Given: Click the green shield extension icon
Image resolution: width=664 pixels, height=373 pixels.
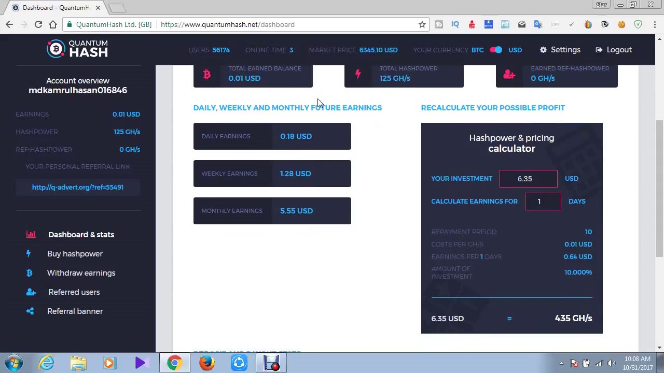Looking at the screenshot, I should coord(638,24).
